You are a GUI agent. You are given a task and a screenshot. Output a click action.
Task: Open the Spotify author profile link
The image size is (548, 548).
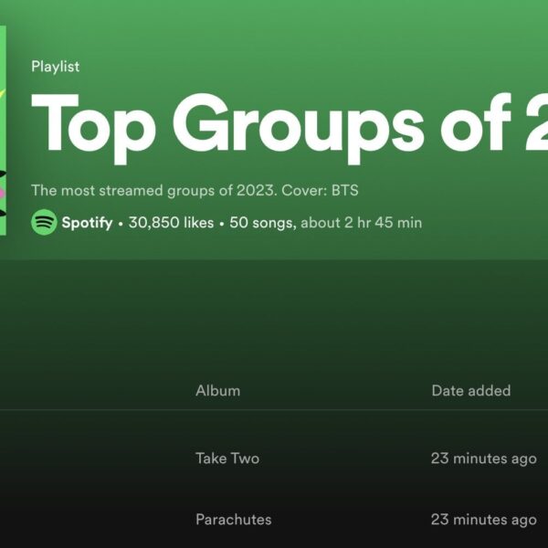coord(85,223)
